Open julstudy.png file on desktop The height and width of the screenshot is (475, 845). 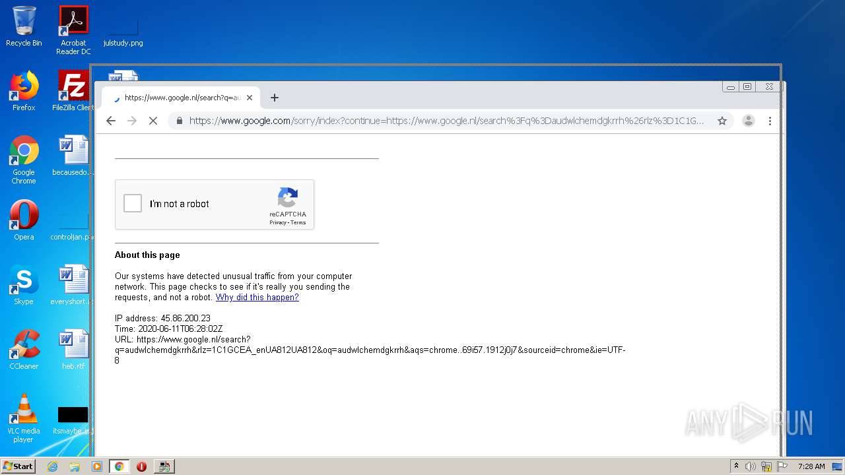point(123,30)
